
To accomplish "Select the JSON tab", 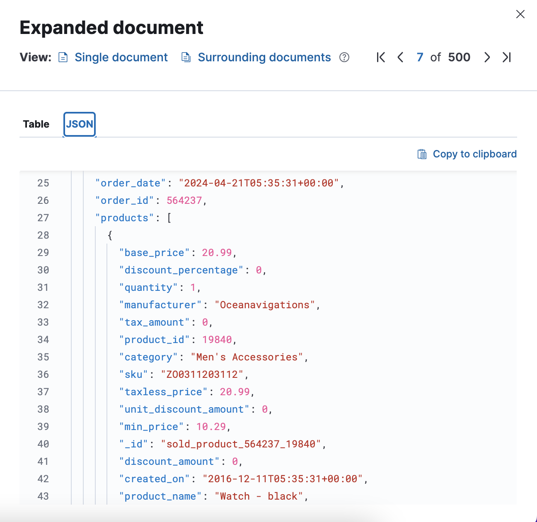I will [x=80, y=124].
